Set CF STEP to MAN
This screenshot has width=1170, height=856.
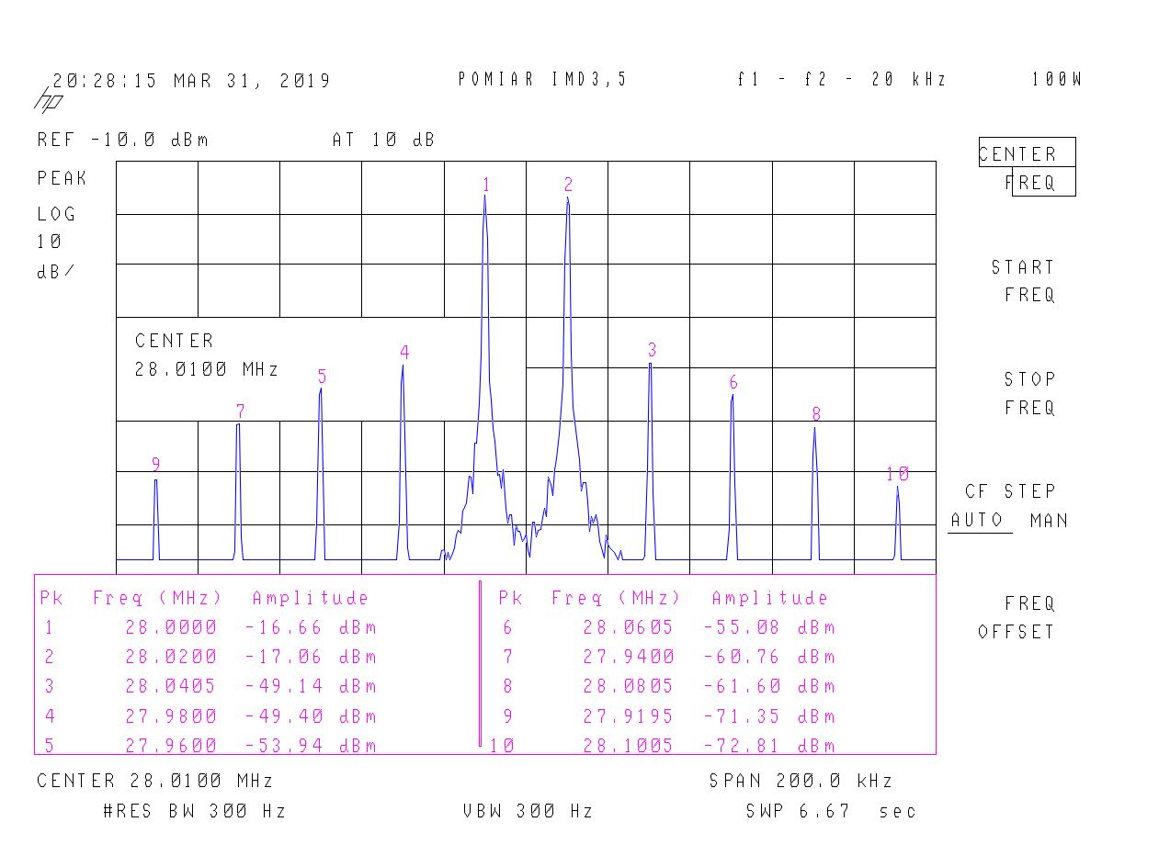(x=1049, y=521)
